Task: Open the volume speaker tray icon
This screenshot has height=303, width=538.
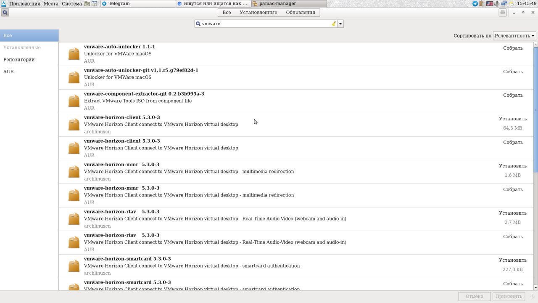Action: 496,3
